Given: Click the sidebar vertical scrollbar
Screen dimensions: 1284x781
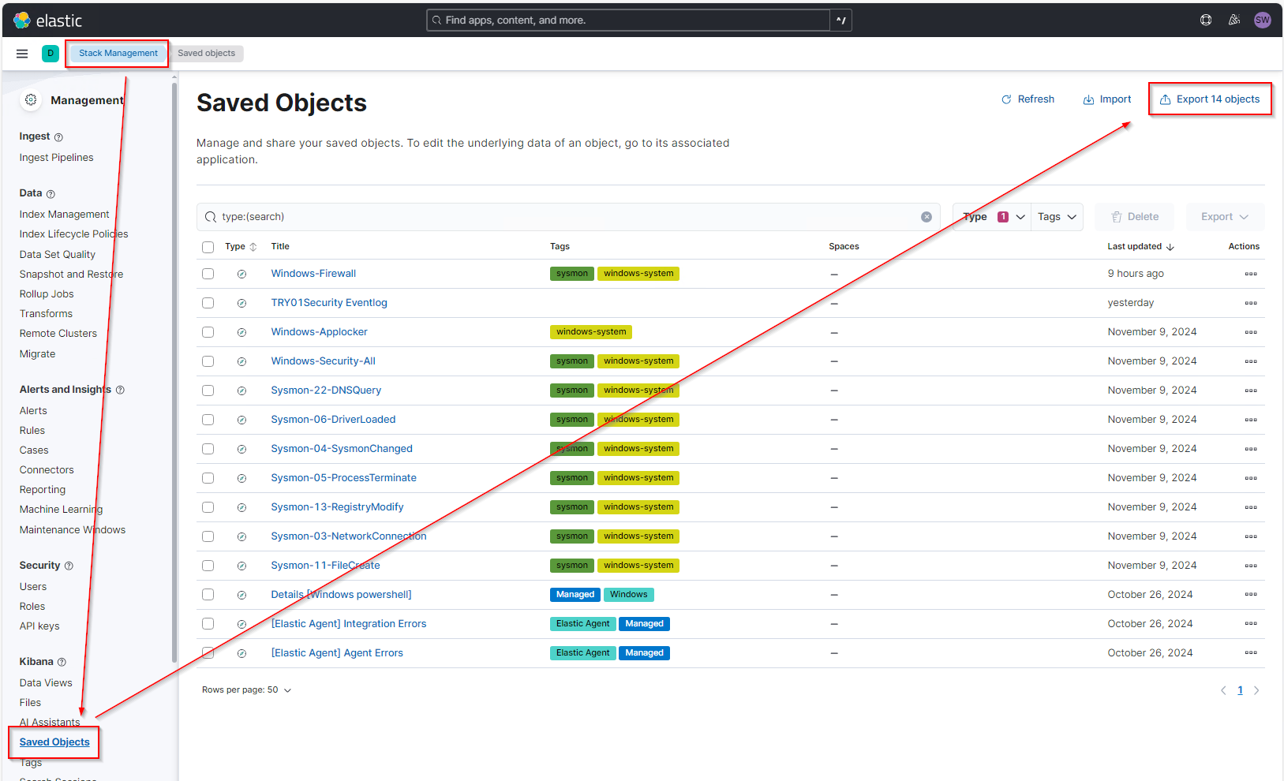Looking at the screenshot, I should coord(174,371).
